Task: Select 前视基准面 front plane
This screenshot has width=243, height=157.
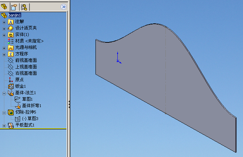Action: tap(26, 60)
